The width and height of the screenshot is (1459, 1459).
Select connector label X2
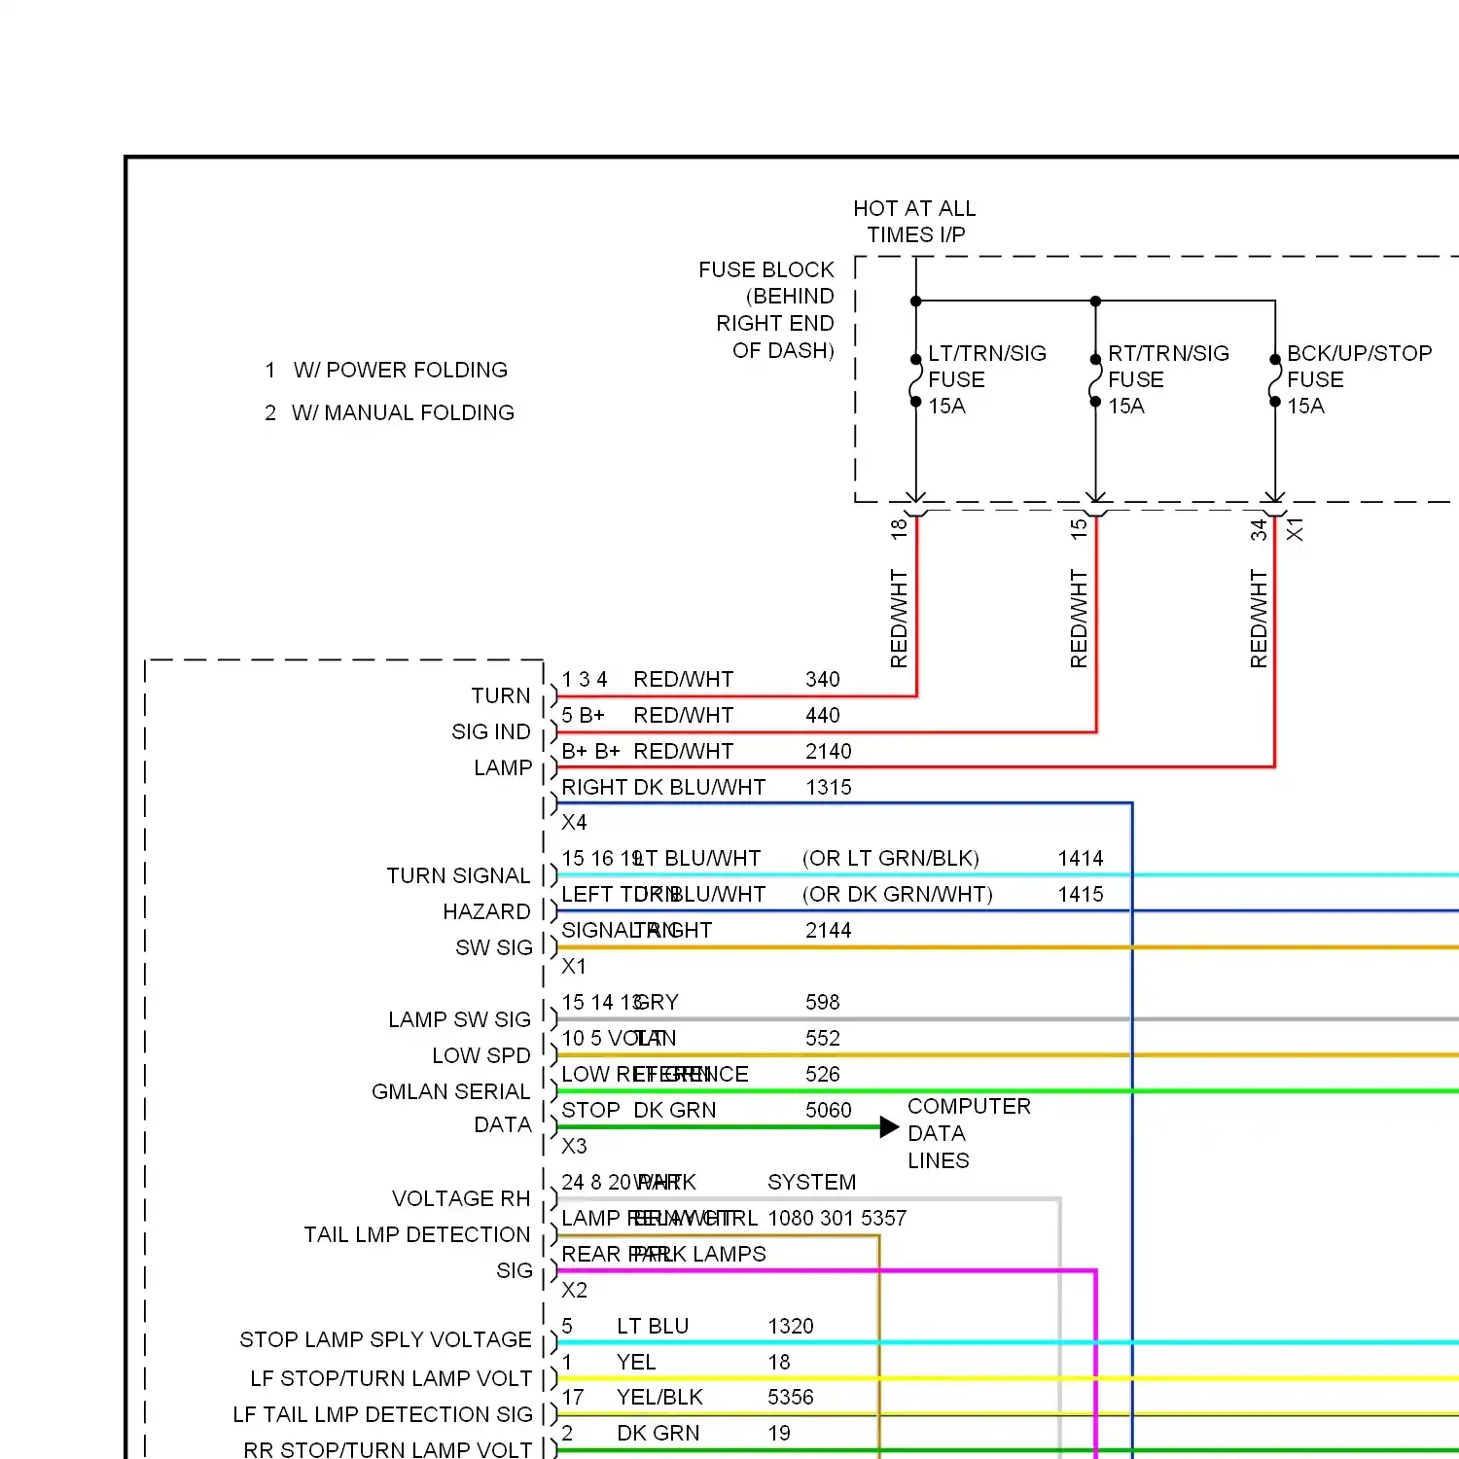point(574,1290)
